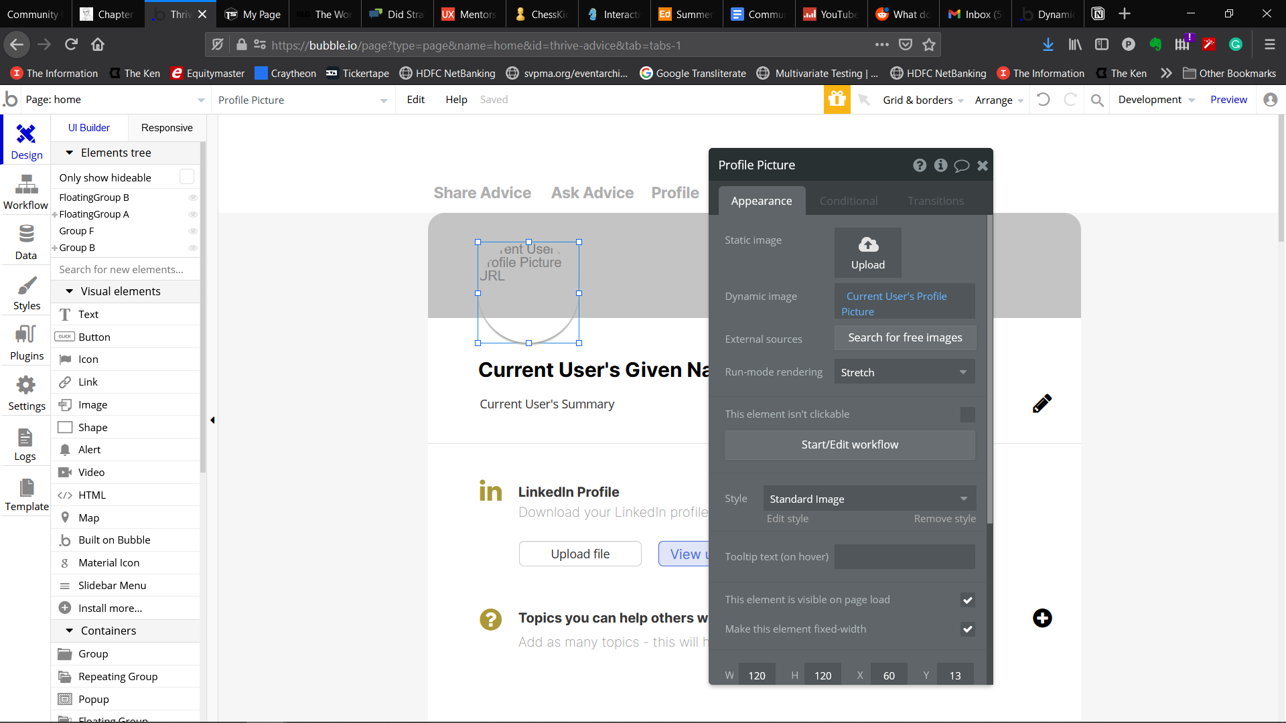Collapse the Visual elements section
1286x723 pixels.
[x=70, y=291]
